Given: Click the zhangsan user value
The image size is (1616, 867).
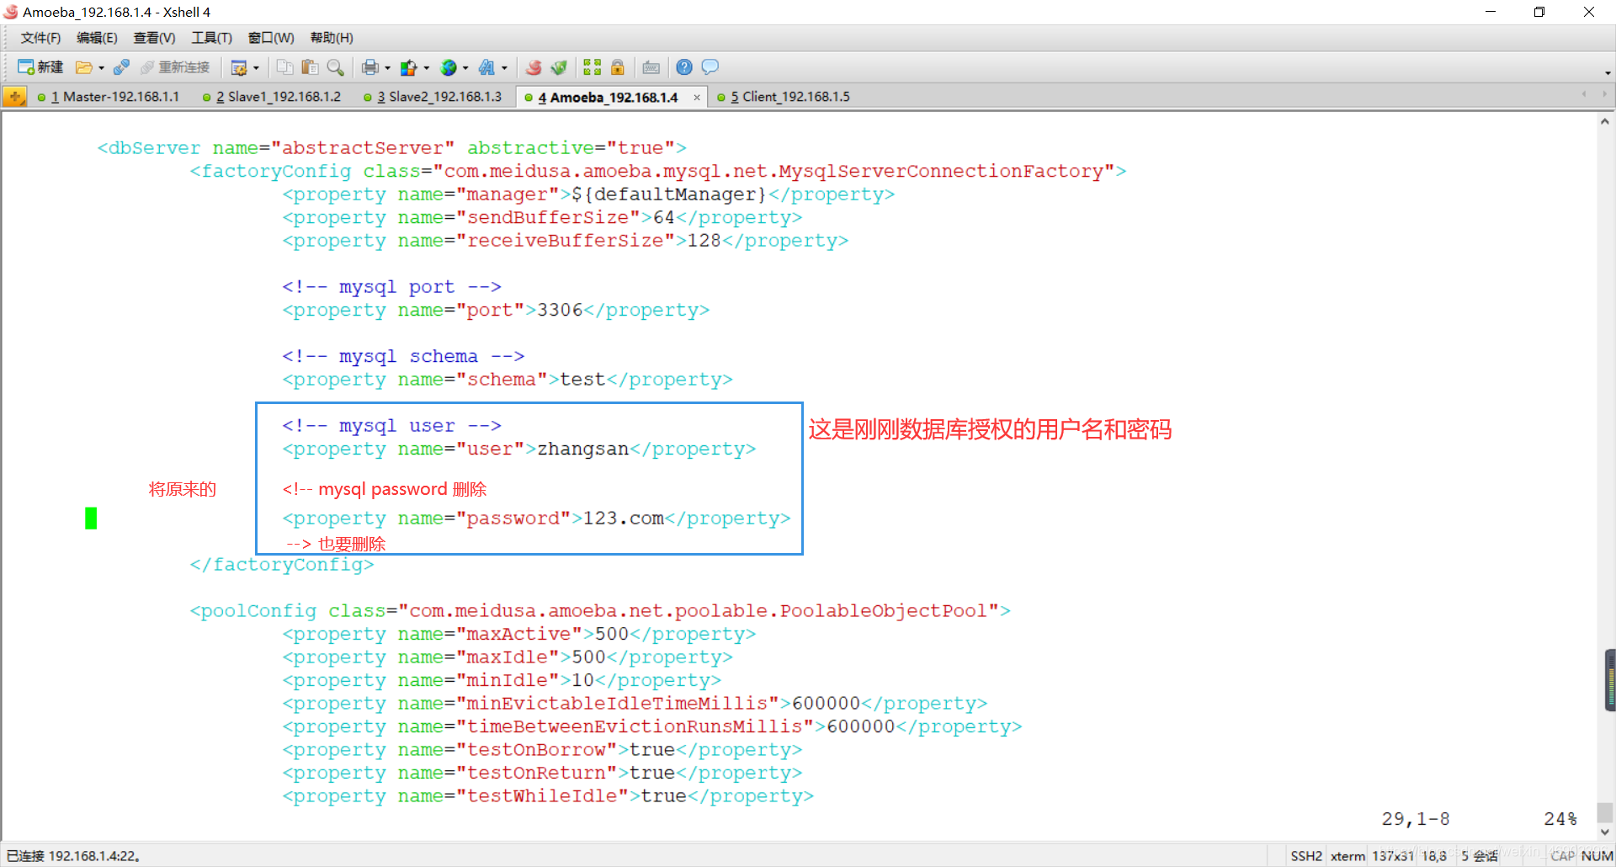Looking at the screenshot, I should click(583, 449).
